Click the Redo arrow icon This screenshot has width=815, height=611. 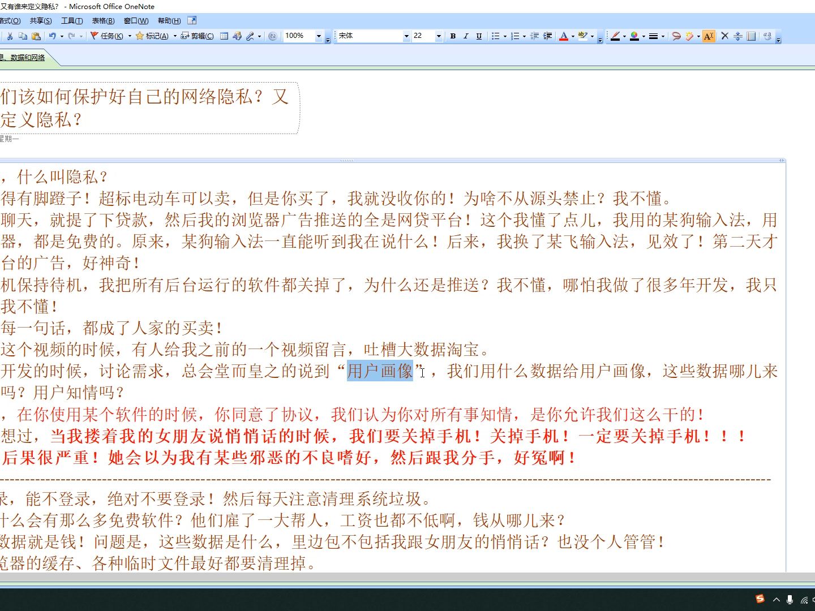pyautogui.click(x=72, y=36)
